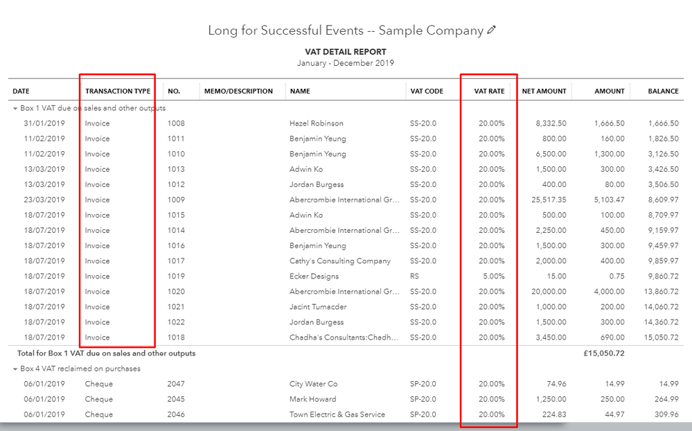Select the Chadha's Consultants invoice 1018 row
The height and width of the screenshot is (431, 692).
point(344,337)
